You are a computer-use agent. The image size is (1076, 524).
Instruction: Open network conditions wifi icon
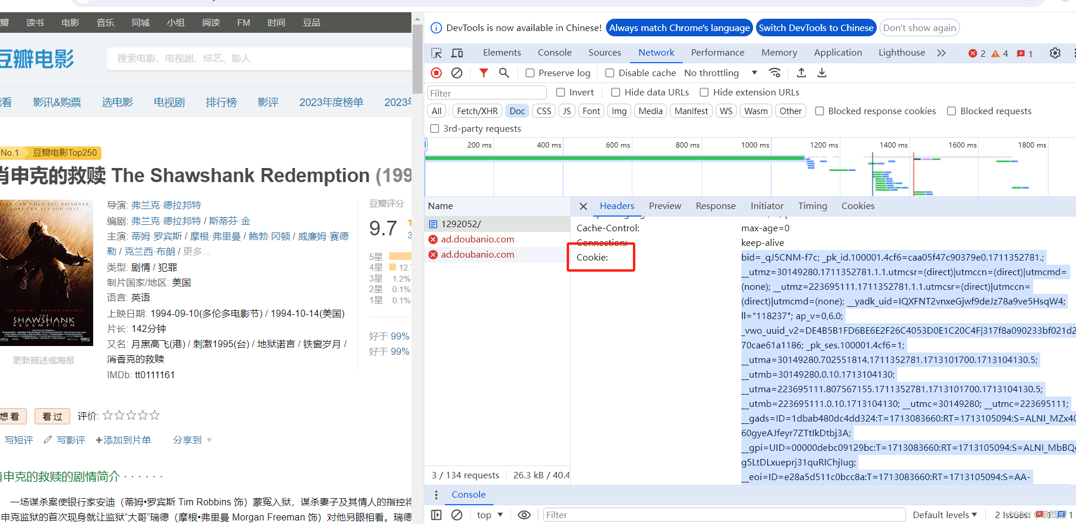775,73
